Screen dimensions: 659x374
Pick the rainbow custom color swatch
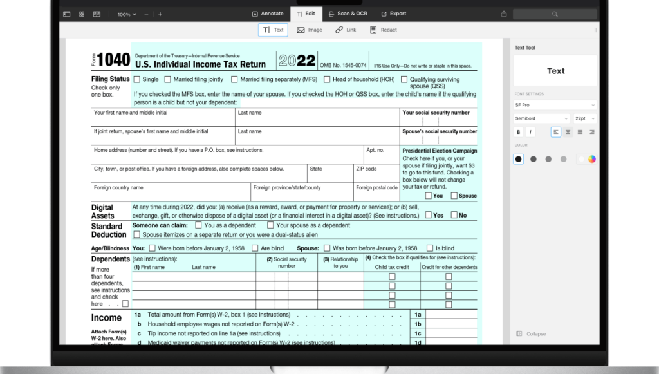click(x=592, y=159)
